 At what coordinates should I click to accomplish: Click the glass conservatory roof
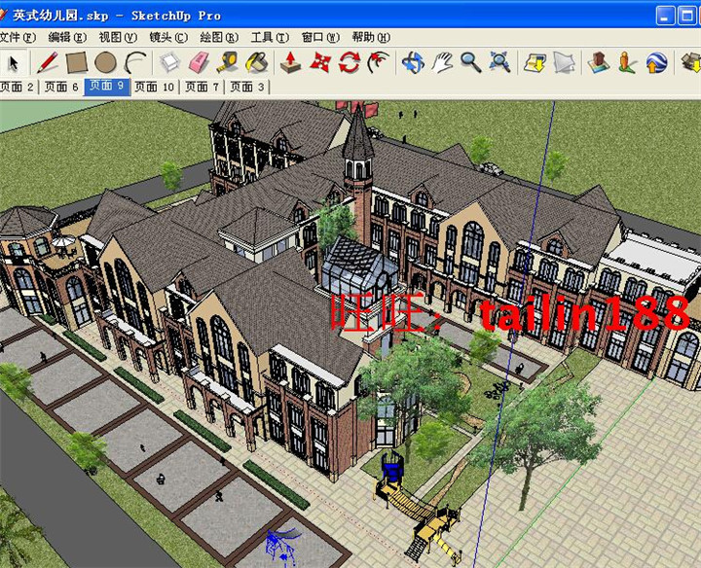point(357,260)
